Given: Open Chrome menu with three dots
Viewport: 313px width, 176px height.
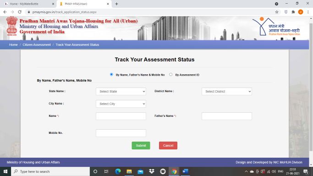Looking at the screenshot, I should pyautogui.click(x=308, y=12).
